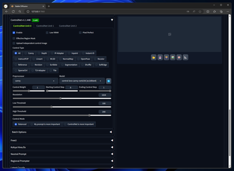Enable the Low VRAM checkbox
The height and width of the screenshot is (171, 234).
pyautogui.click(x=47, y=32)
